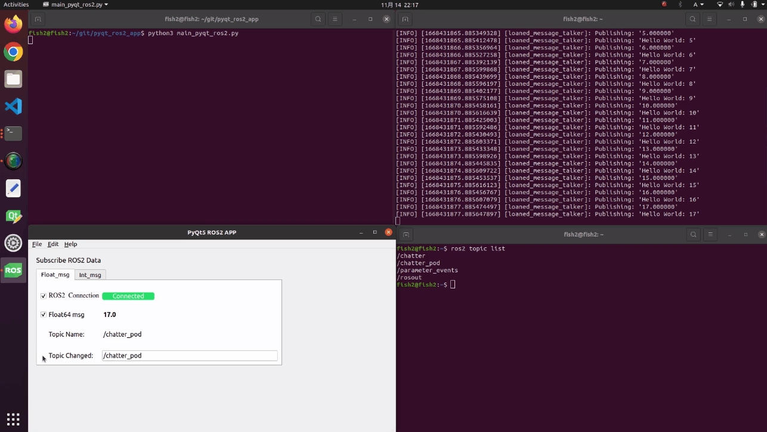The height and width of the screenshot is (432, 767).
Task: Open the input method 'A' dropdown
Action: click(698, 4)
